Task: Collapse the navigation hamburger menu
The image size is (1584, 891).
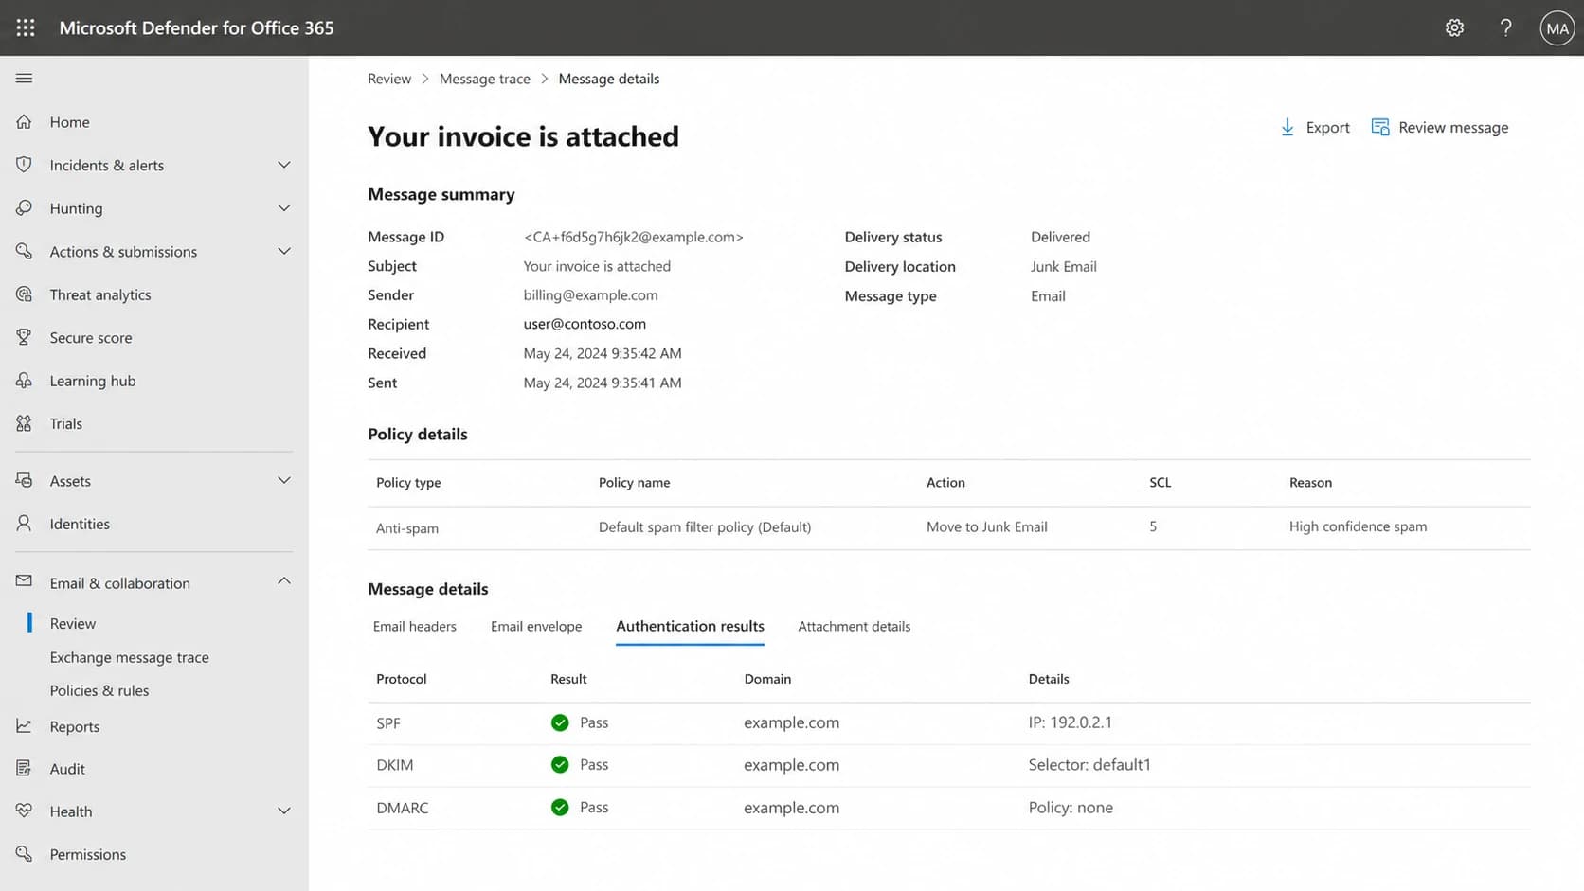Action: pyautogui.click(x=25, y=78)
